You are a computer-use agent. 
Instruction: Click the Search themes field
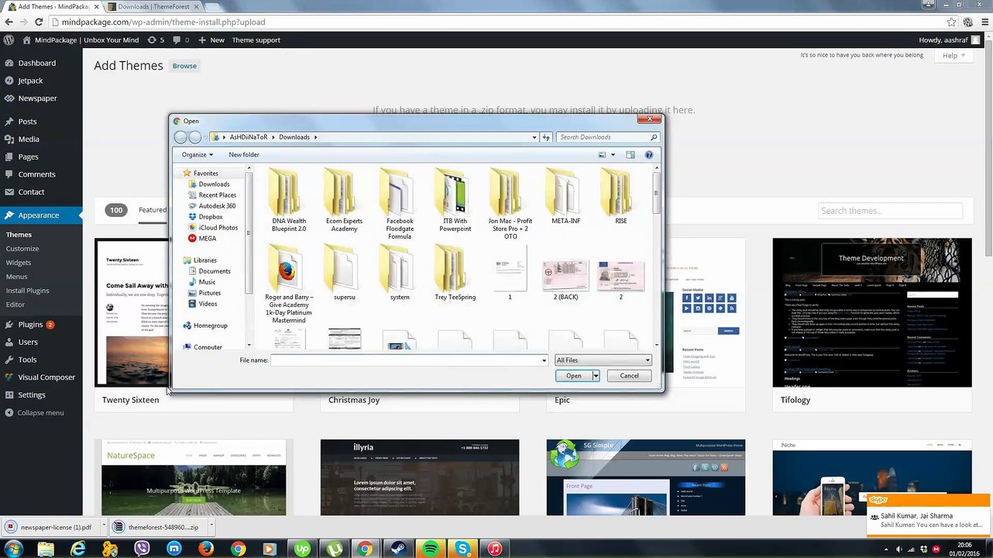click(x=890, y=211)
